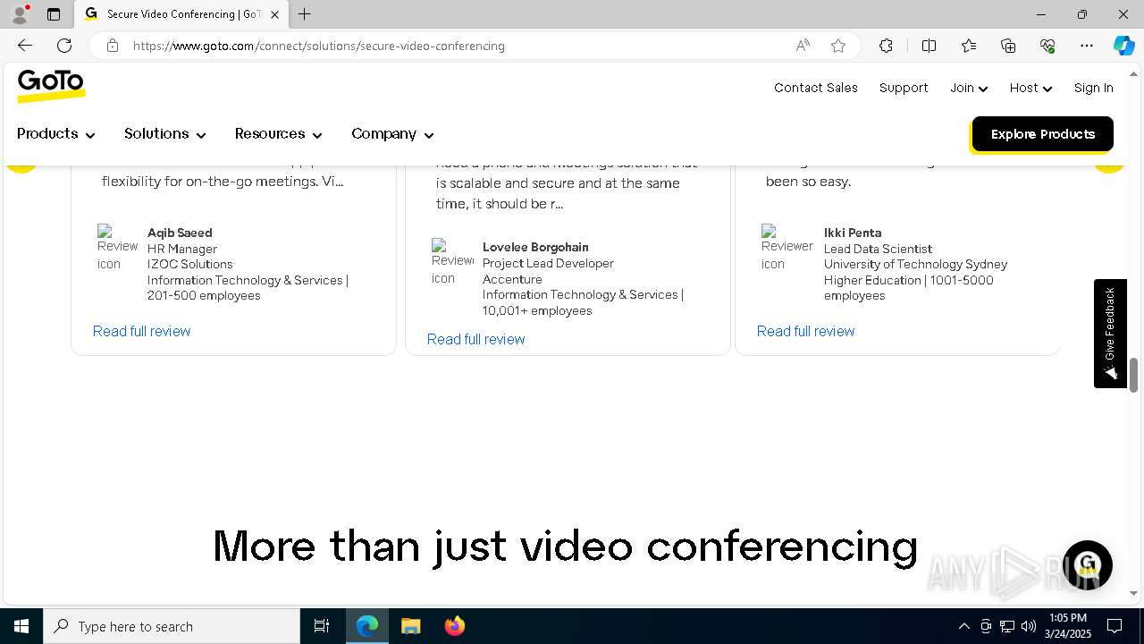This screenshot has height=644, width=1144.
Task: View site information lock icon
Action: (113, 46)
